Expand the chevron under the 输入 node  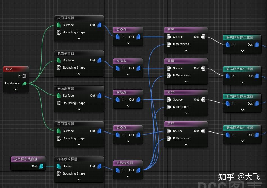(x=16, y=90)
